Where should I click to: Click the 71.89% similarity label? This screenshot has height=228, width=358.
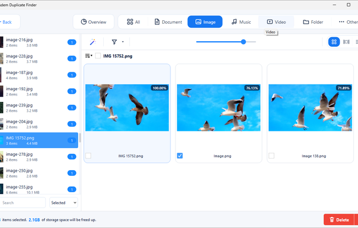click(344, 88)
